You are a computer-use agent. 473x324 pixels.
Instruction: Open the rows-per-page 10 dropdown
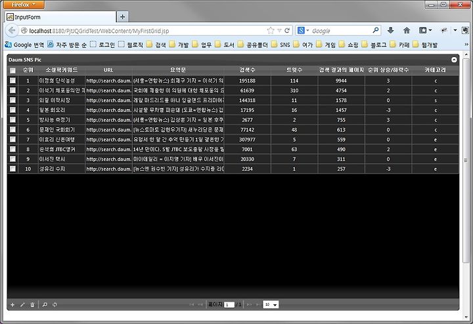271,305
